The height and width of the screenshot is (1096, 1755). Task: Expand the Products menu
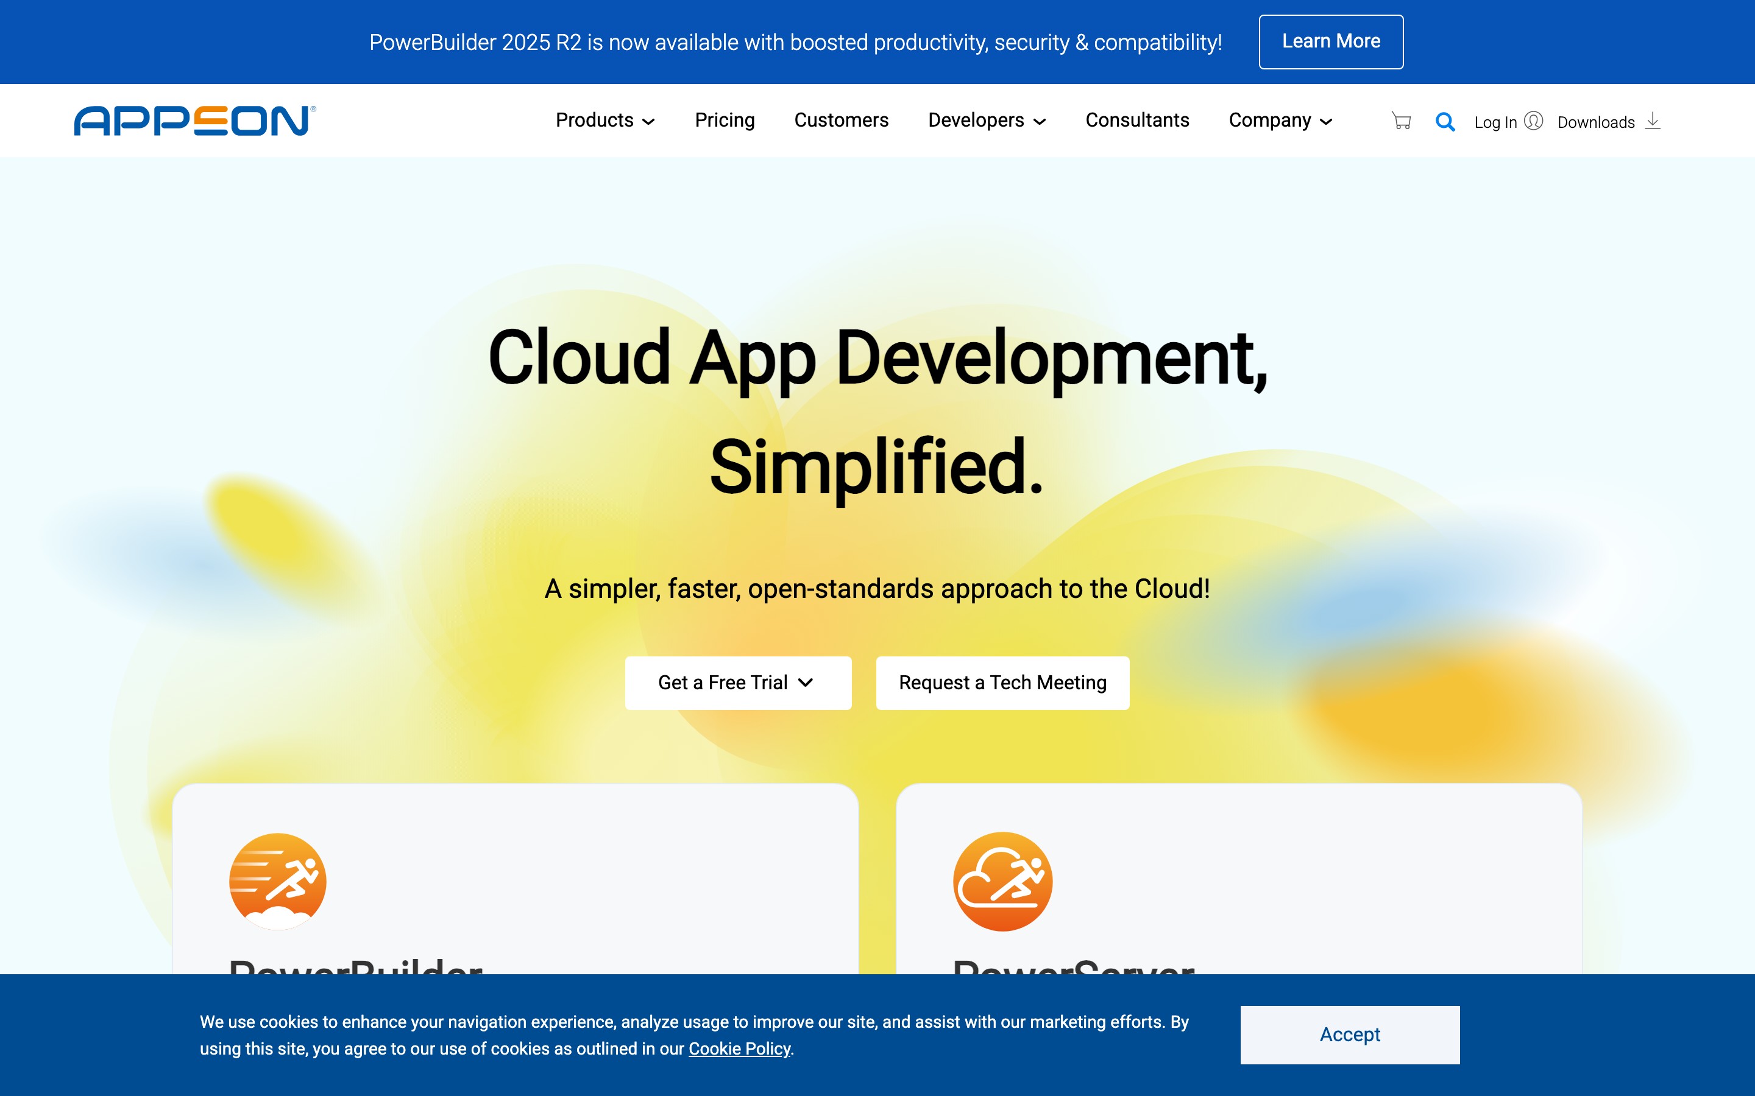tap(605, 121)
